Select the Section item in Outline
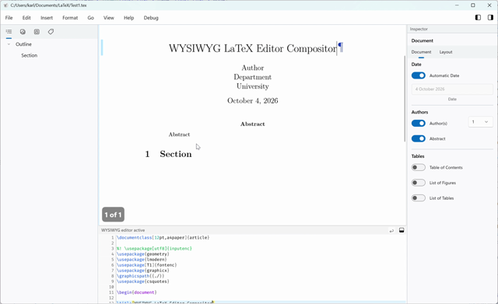The height and width of the screenshot is (304, 498). (x=30, y=55)
